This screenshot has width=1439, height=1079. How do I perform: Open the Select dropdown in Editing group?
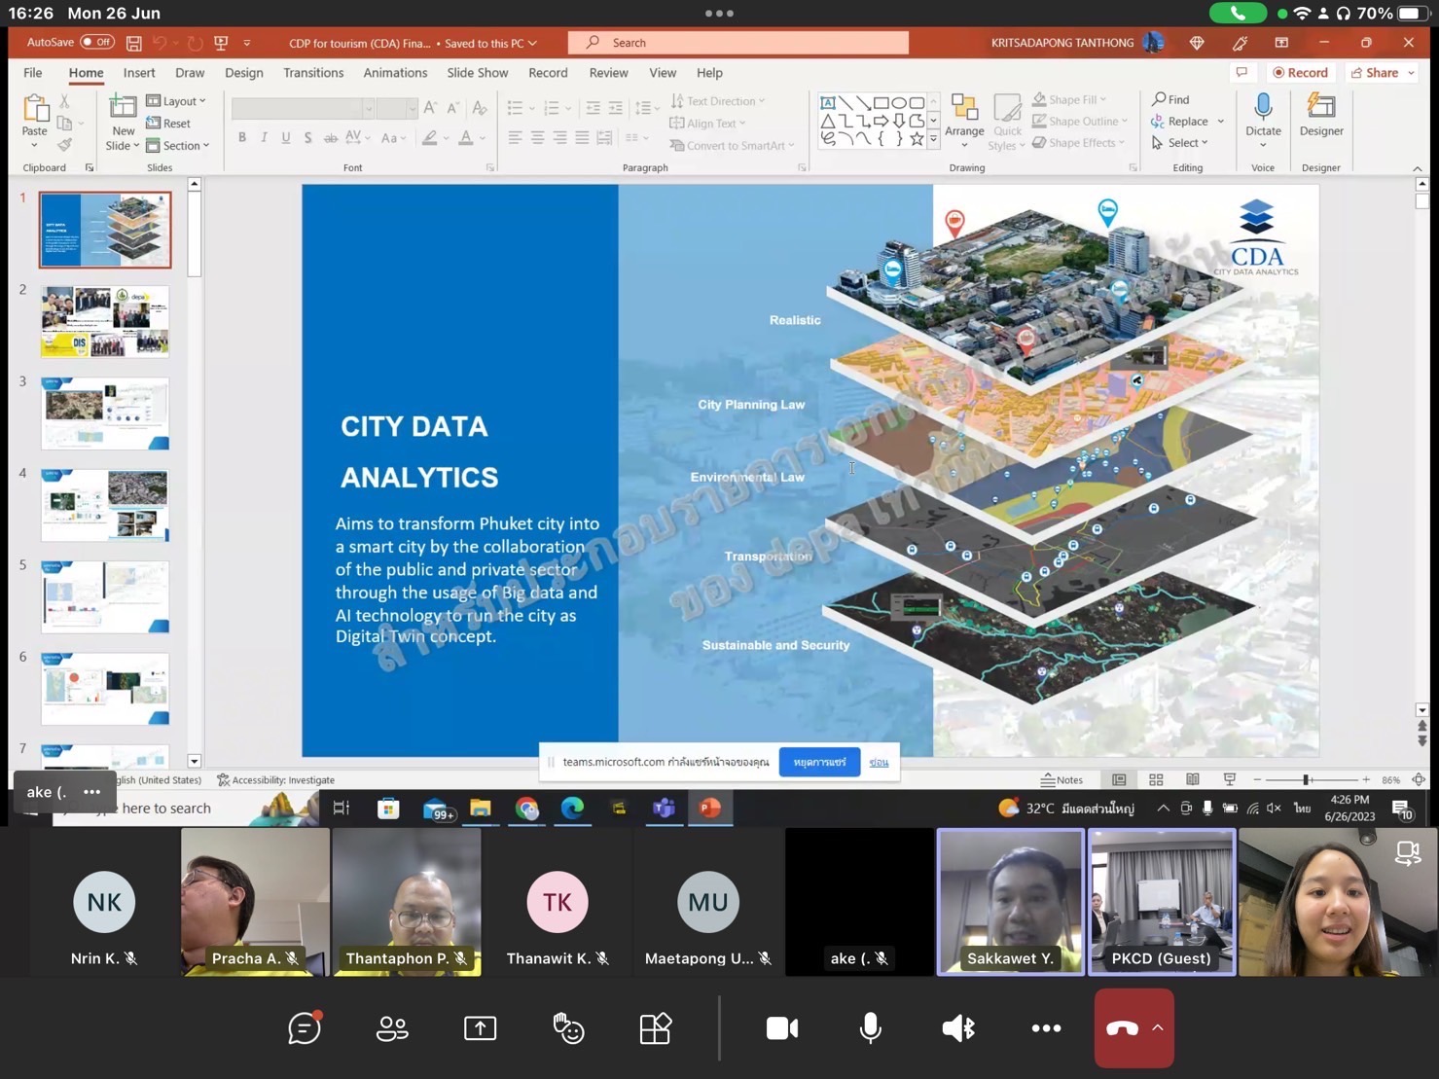click(1180, 143)
